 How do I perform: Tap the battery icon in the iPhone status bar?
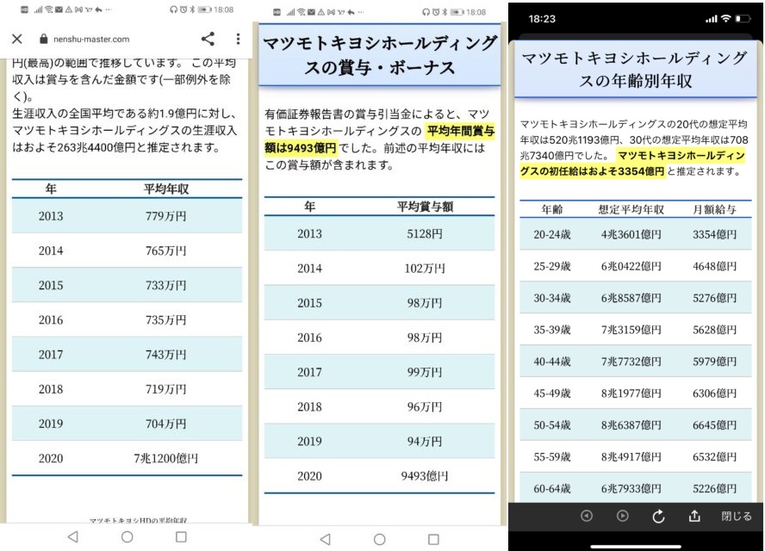click(x=743, y=19)
